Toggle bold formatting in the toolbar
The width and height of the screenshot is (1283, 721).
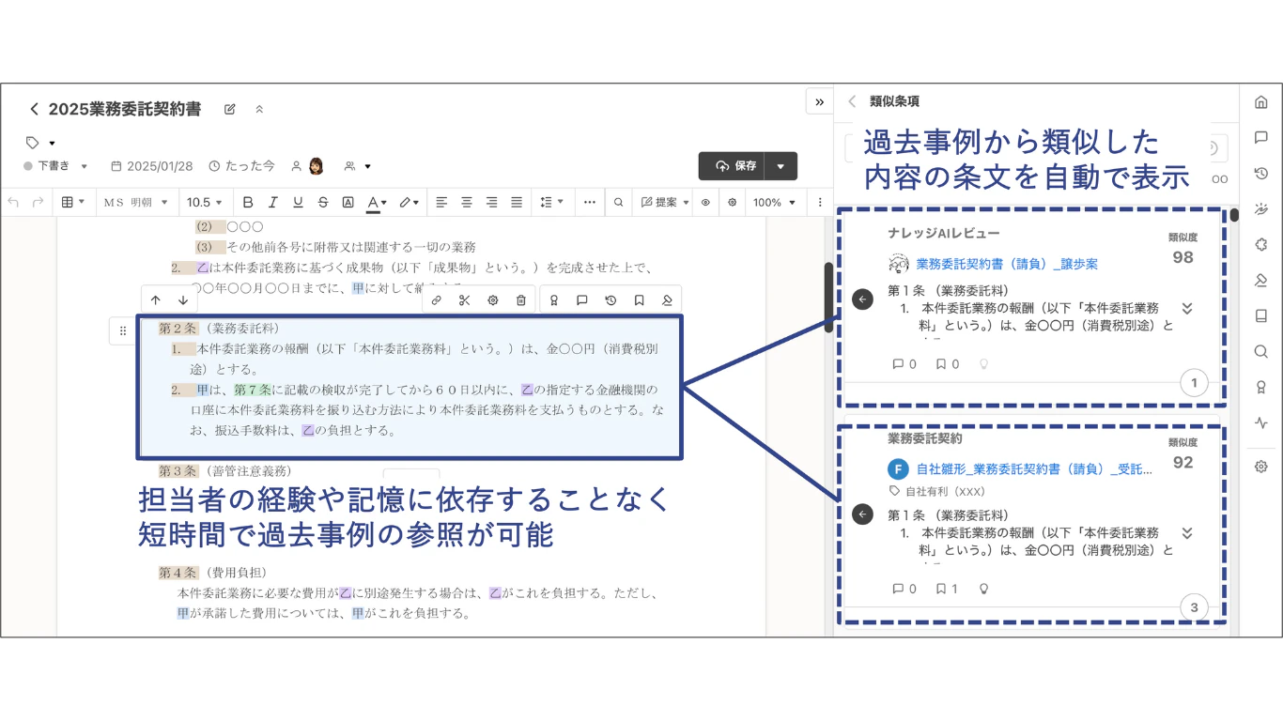[248, 202]
